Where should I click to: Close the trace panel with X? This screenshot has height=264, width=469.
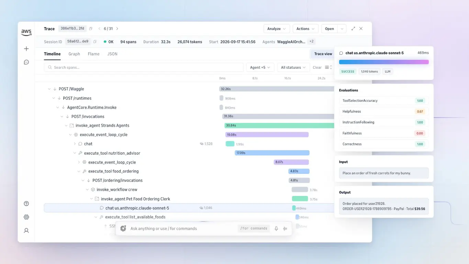click(x=361, y=29)
